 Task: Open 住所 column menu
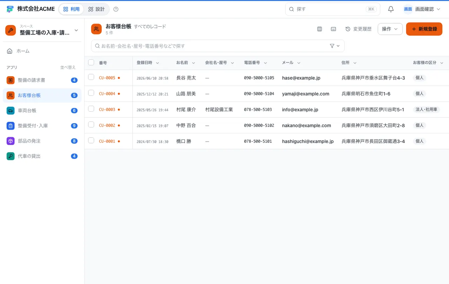click(x=355, y=63)
